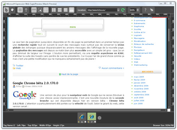Click the TiChou author name
Image resolution: width=177 pixels, height=130 pixels.
click(18, 86)
